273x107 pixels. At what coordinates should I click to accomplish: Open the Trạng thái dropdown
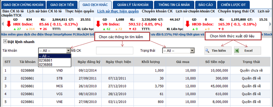[x=178, y=51]
